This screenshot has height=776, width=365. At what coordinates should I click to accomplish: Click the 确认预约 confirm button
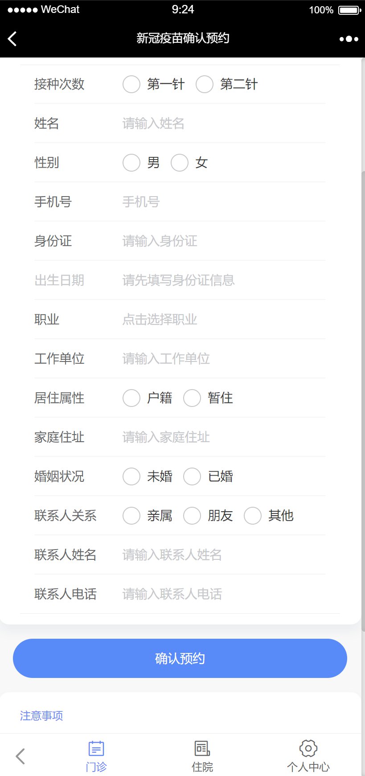(180, 658)
